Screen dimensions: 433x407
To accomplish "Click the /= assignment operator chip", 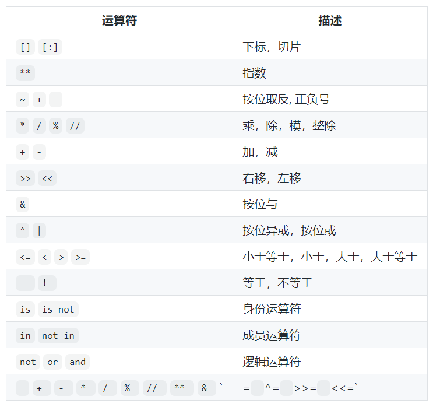I will pos(108,388).
